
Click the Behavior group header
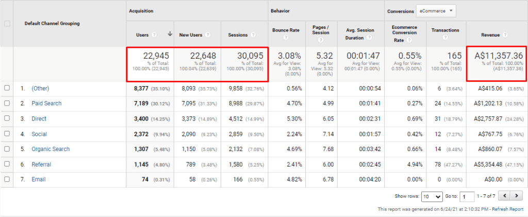(x=280, y=11)
